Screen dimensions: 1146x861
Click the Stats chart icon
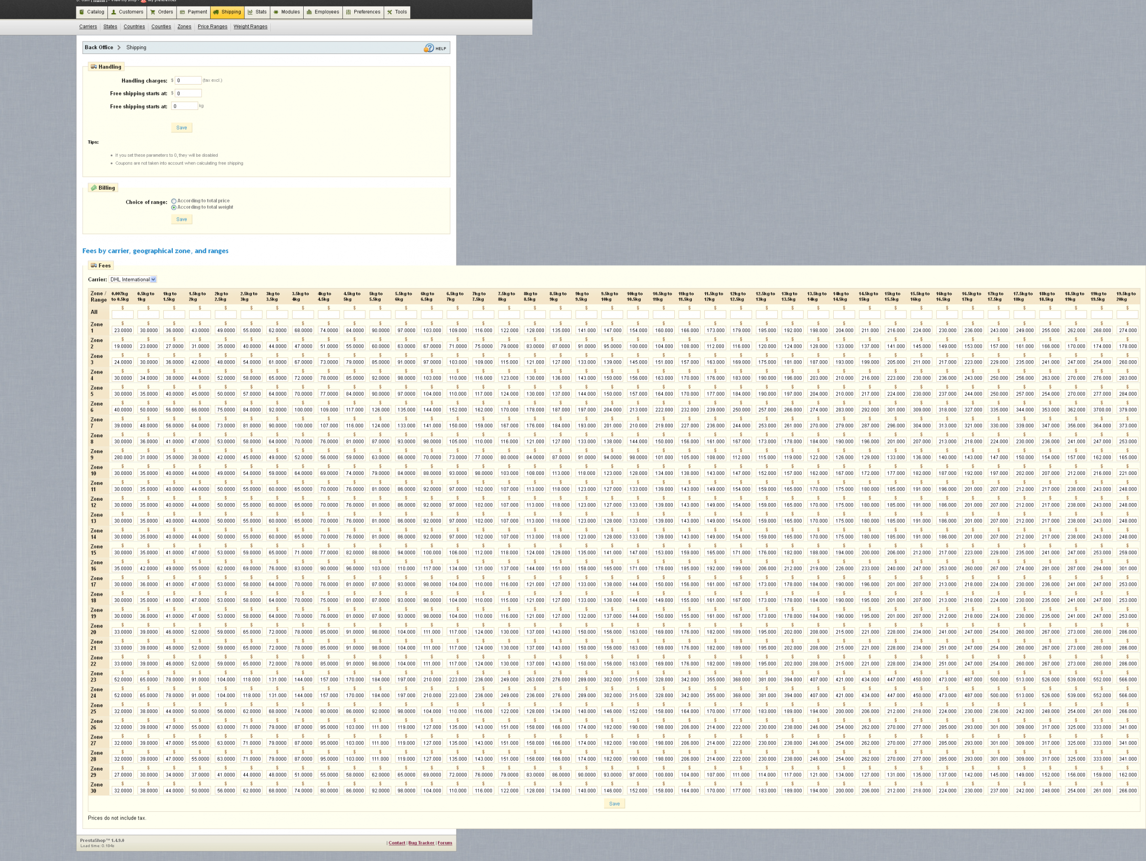click(250, 12)
